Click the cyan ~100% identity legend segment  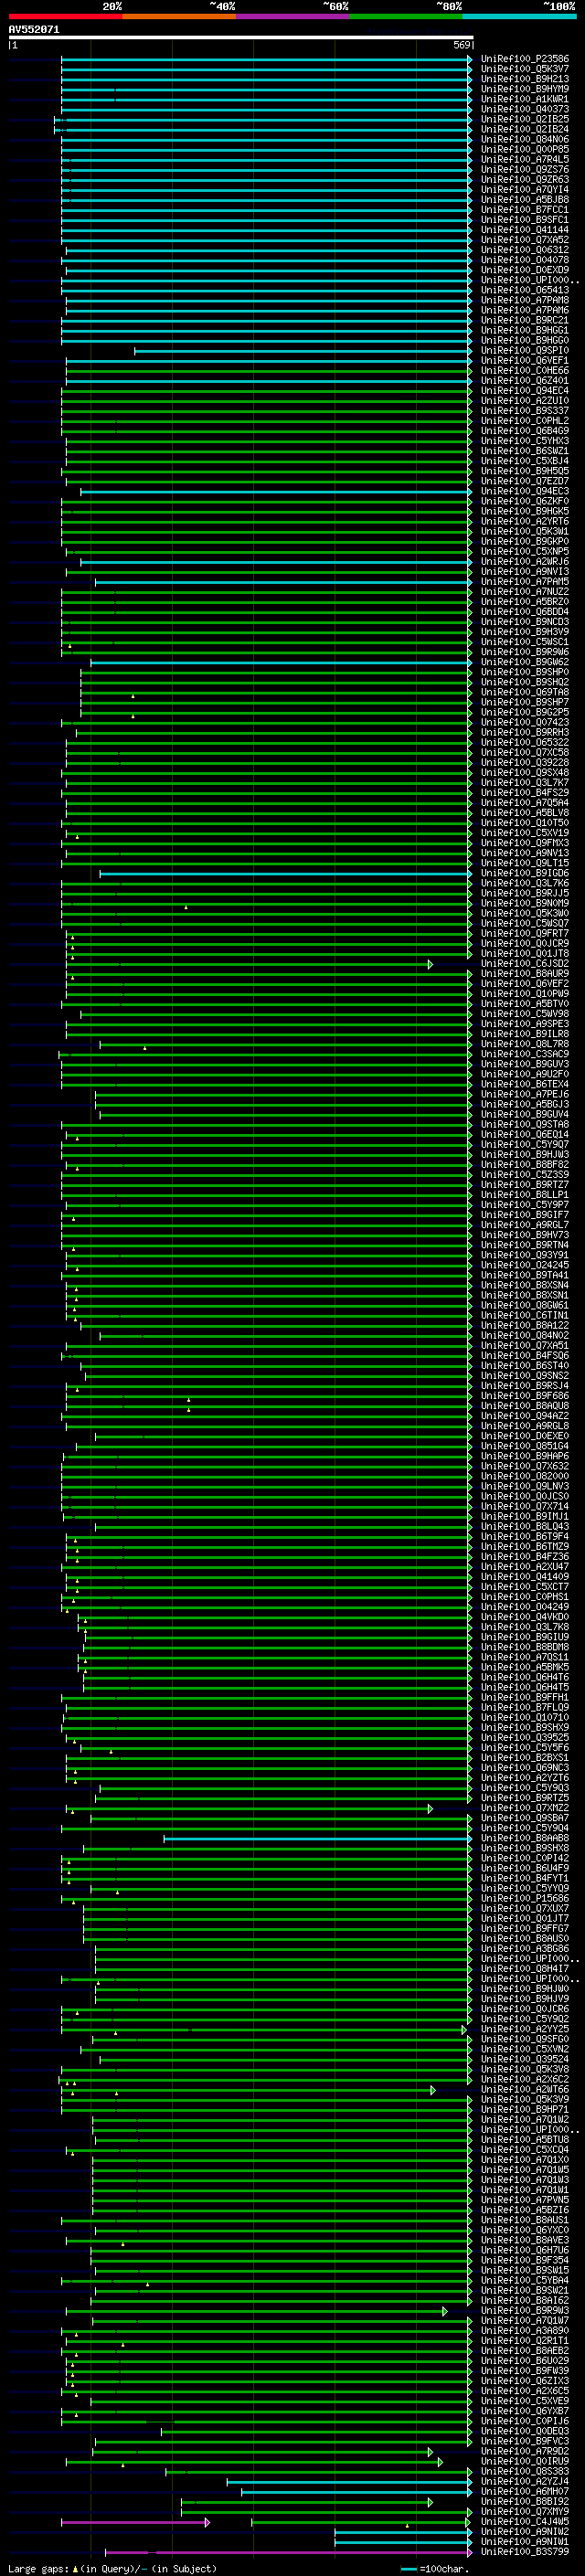pyautogui.click(x=519, y=16)
